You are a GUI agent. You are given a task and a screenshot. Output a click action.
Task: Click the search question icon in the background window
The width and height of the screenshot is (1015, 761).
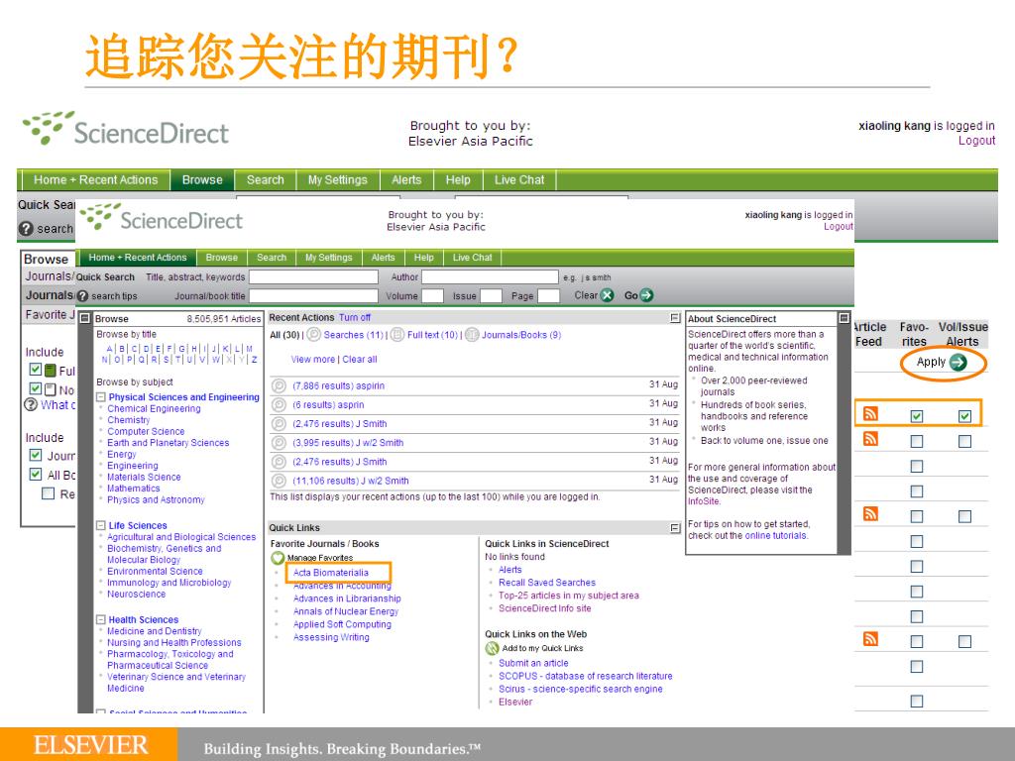point(26,229)
